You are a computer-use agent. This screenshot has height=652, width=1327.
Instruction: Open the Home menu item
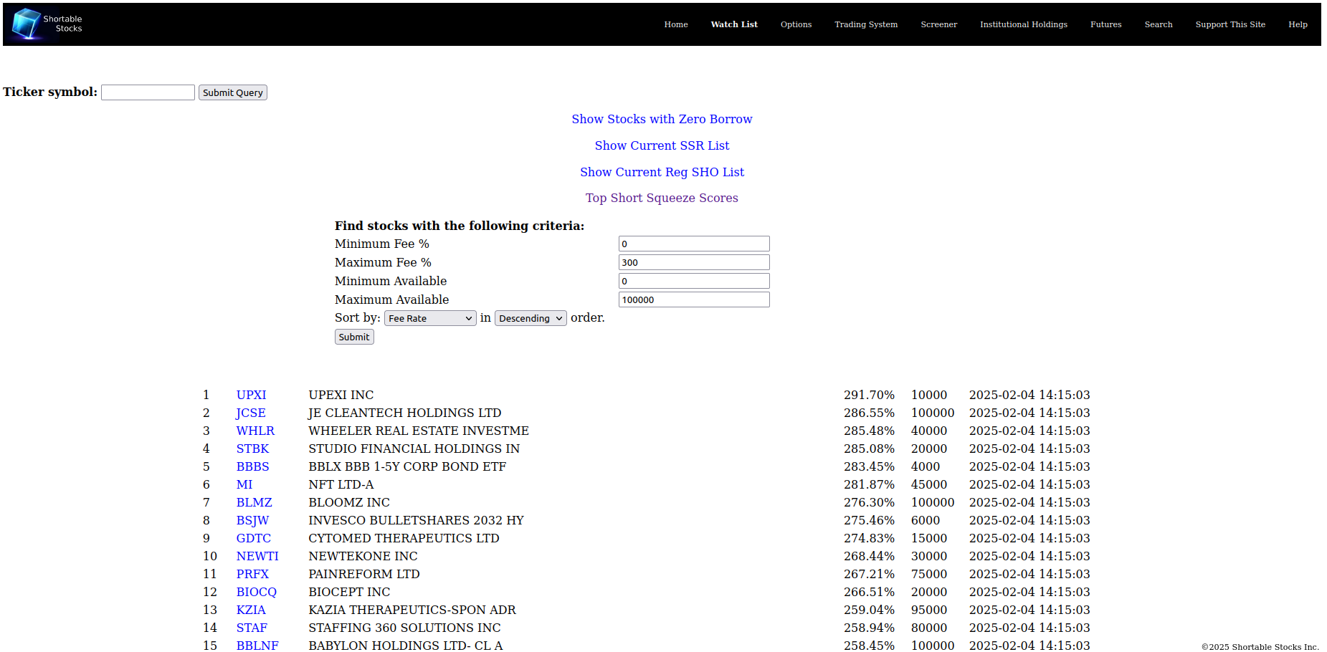point(675,24)
